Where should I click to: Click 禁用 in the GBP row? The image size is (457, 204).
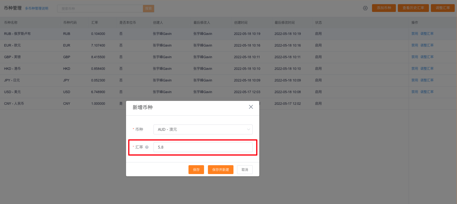click(415, 57)
